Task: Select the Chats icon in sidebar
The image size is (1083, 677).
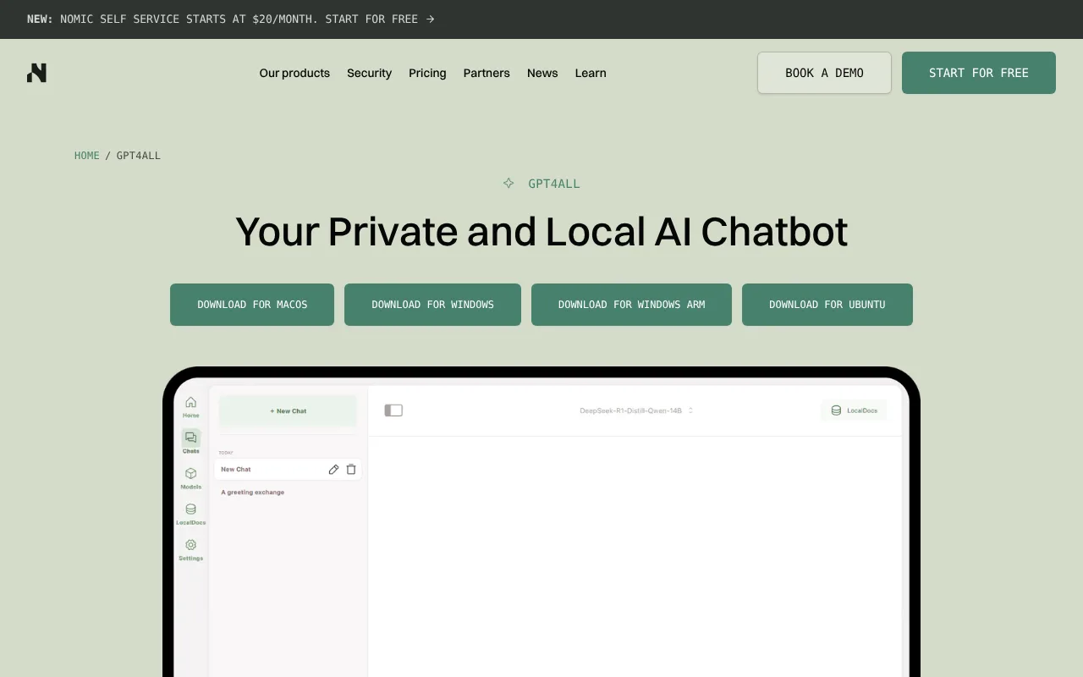Action: (191, 438)
